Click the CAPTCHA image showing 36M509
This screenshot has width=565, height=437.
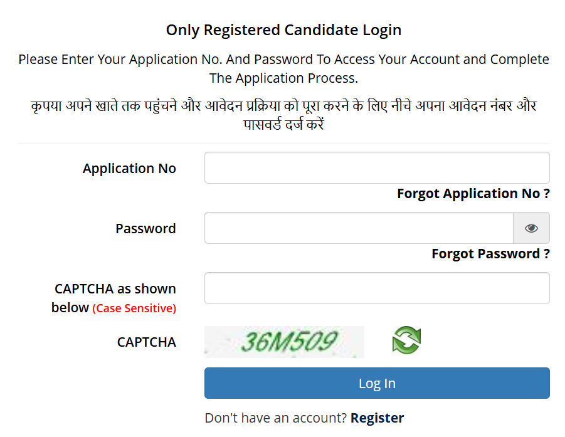pyautogui.click(x=284, y=342)
